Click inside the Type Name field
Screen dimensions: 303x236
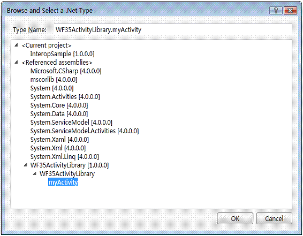pyautogui.click(x=173, y=30)
